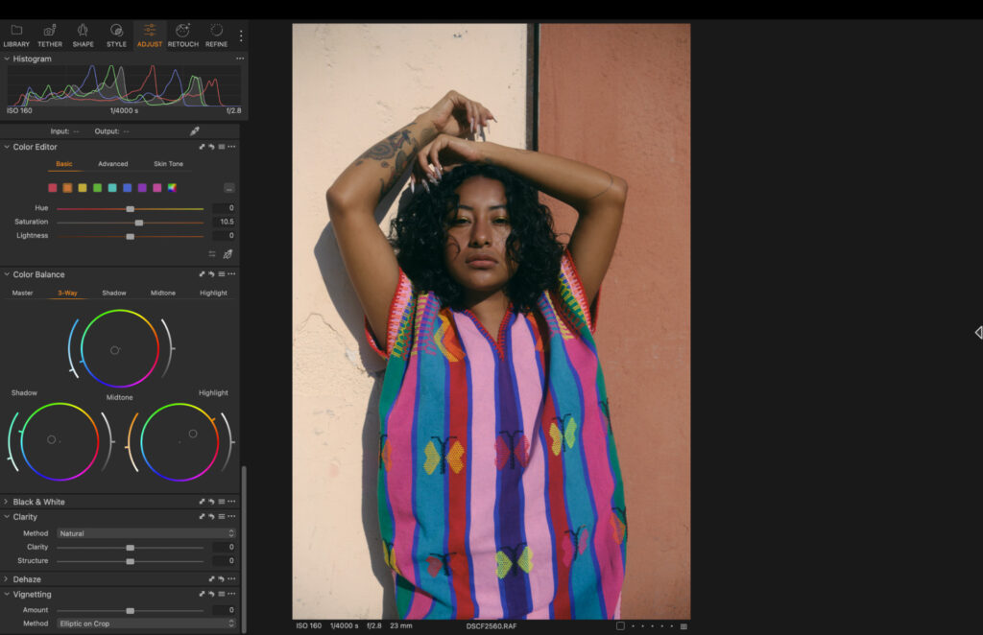Pick the levels eyedropper above Color Editor
Viewport: 983px width, 635px height.
click(195, 130)
